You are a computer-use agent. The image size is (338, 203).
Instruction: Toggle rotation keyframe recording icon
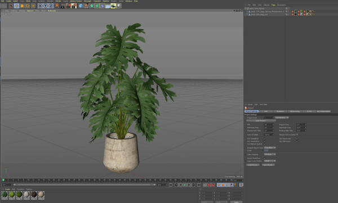[x=227, y=185]
